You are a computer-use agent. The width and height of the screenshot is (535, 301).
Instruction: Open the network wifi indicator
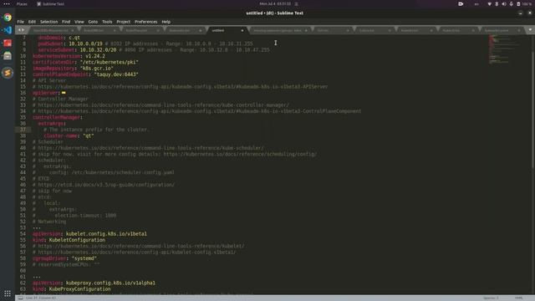pos(489,3)
